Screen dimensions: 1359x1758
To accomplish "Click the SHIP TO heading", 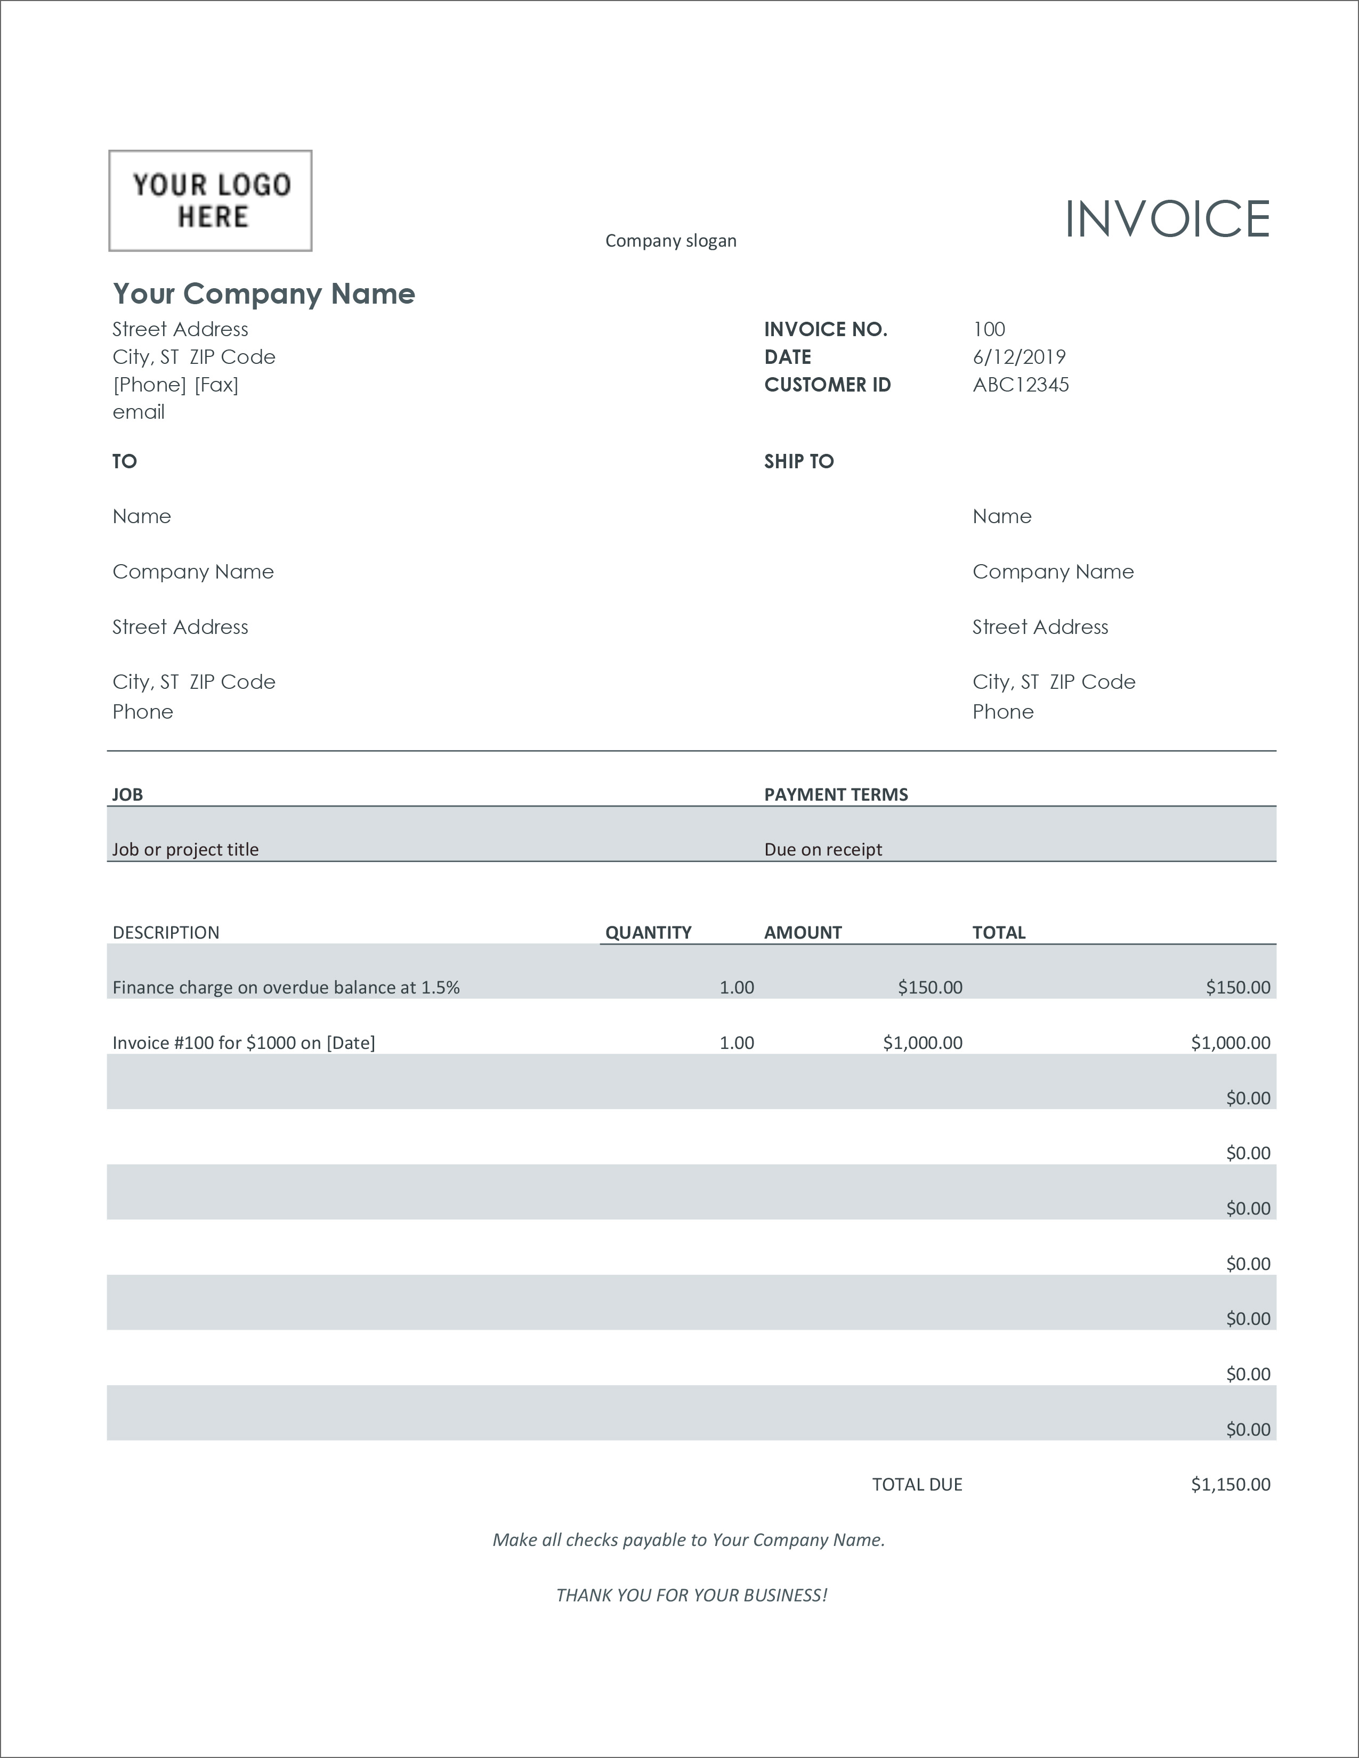I will pos(799,461).
